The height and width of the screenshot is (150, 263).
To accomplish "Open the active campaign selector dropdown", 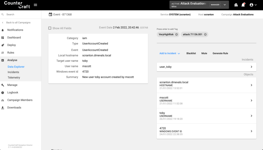I will 225,5.
